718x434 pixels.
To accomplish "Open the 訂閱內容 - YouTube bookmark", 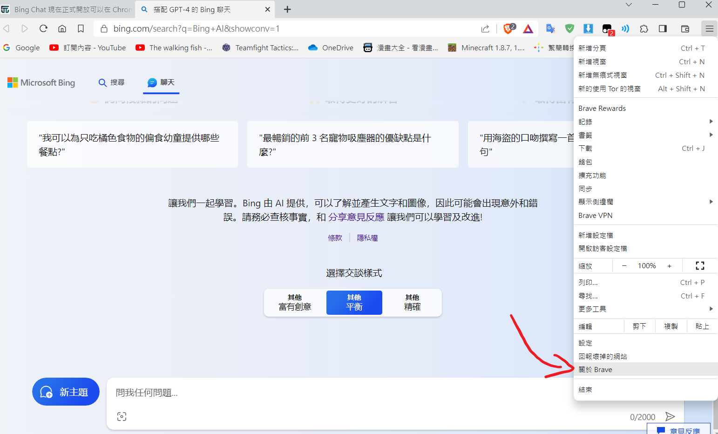I will [x=88, y=47].
